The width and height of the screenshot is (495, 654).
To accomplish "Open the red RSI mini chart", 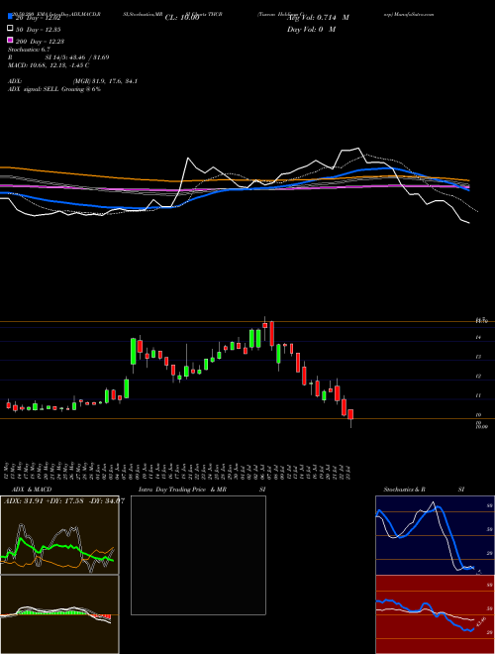I will (435, 614).
